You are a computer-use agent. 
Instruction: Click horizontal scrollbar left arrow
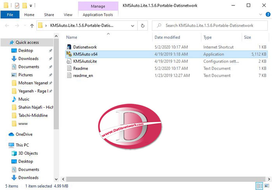63,179
